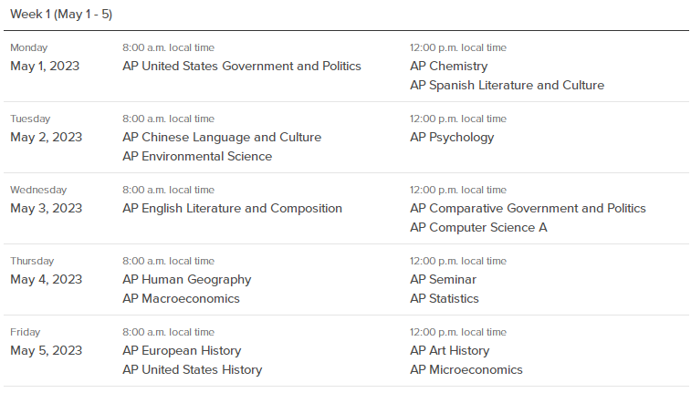Open AP Seminar entry
Viewport: 691px width, 393px height.
443,279
